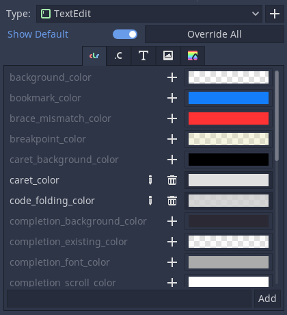Image resolution: width=287 pixels, height=315 pixels.
Task: Click the add type plus button
Action: (275, 14)
